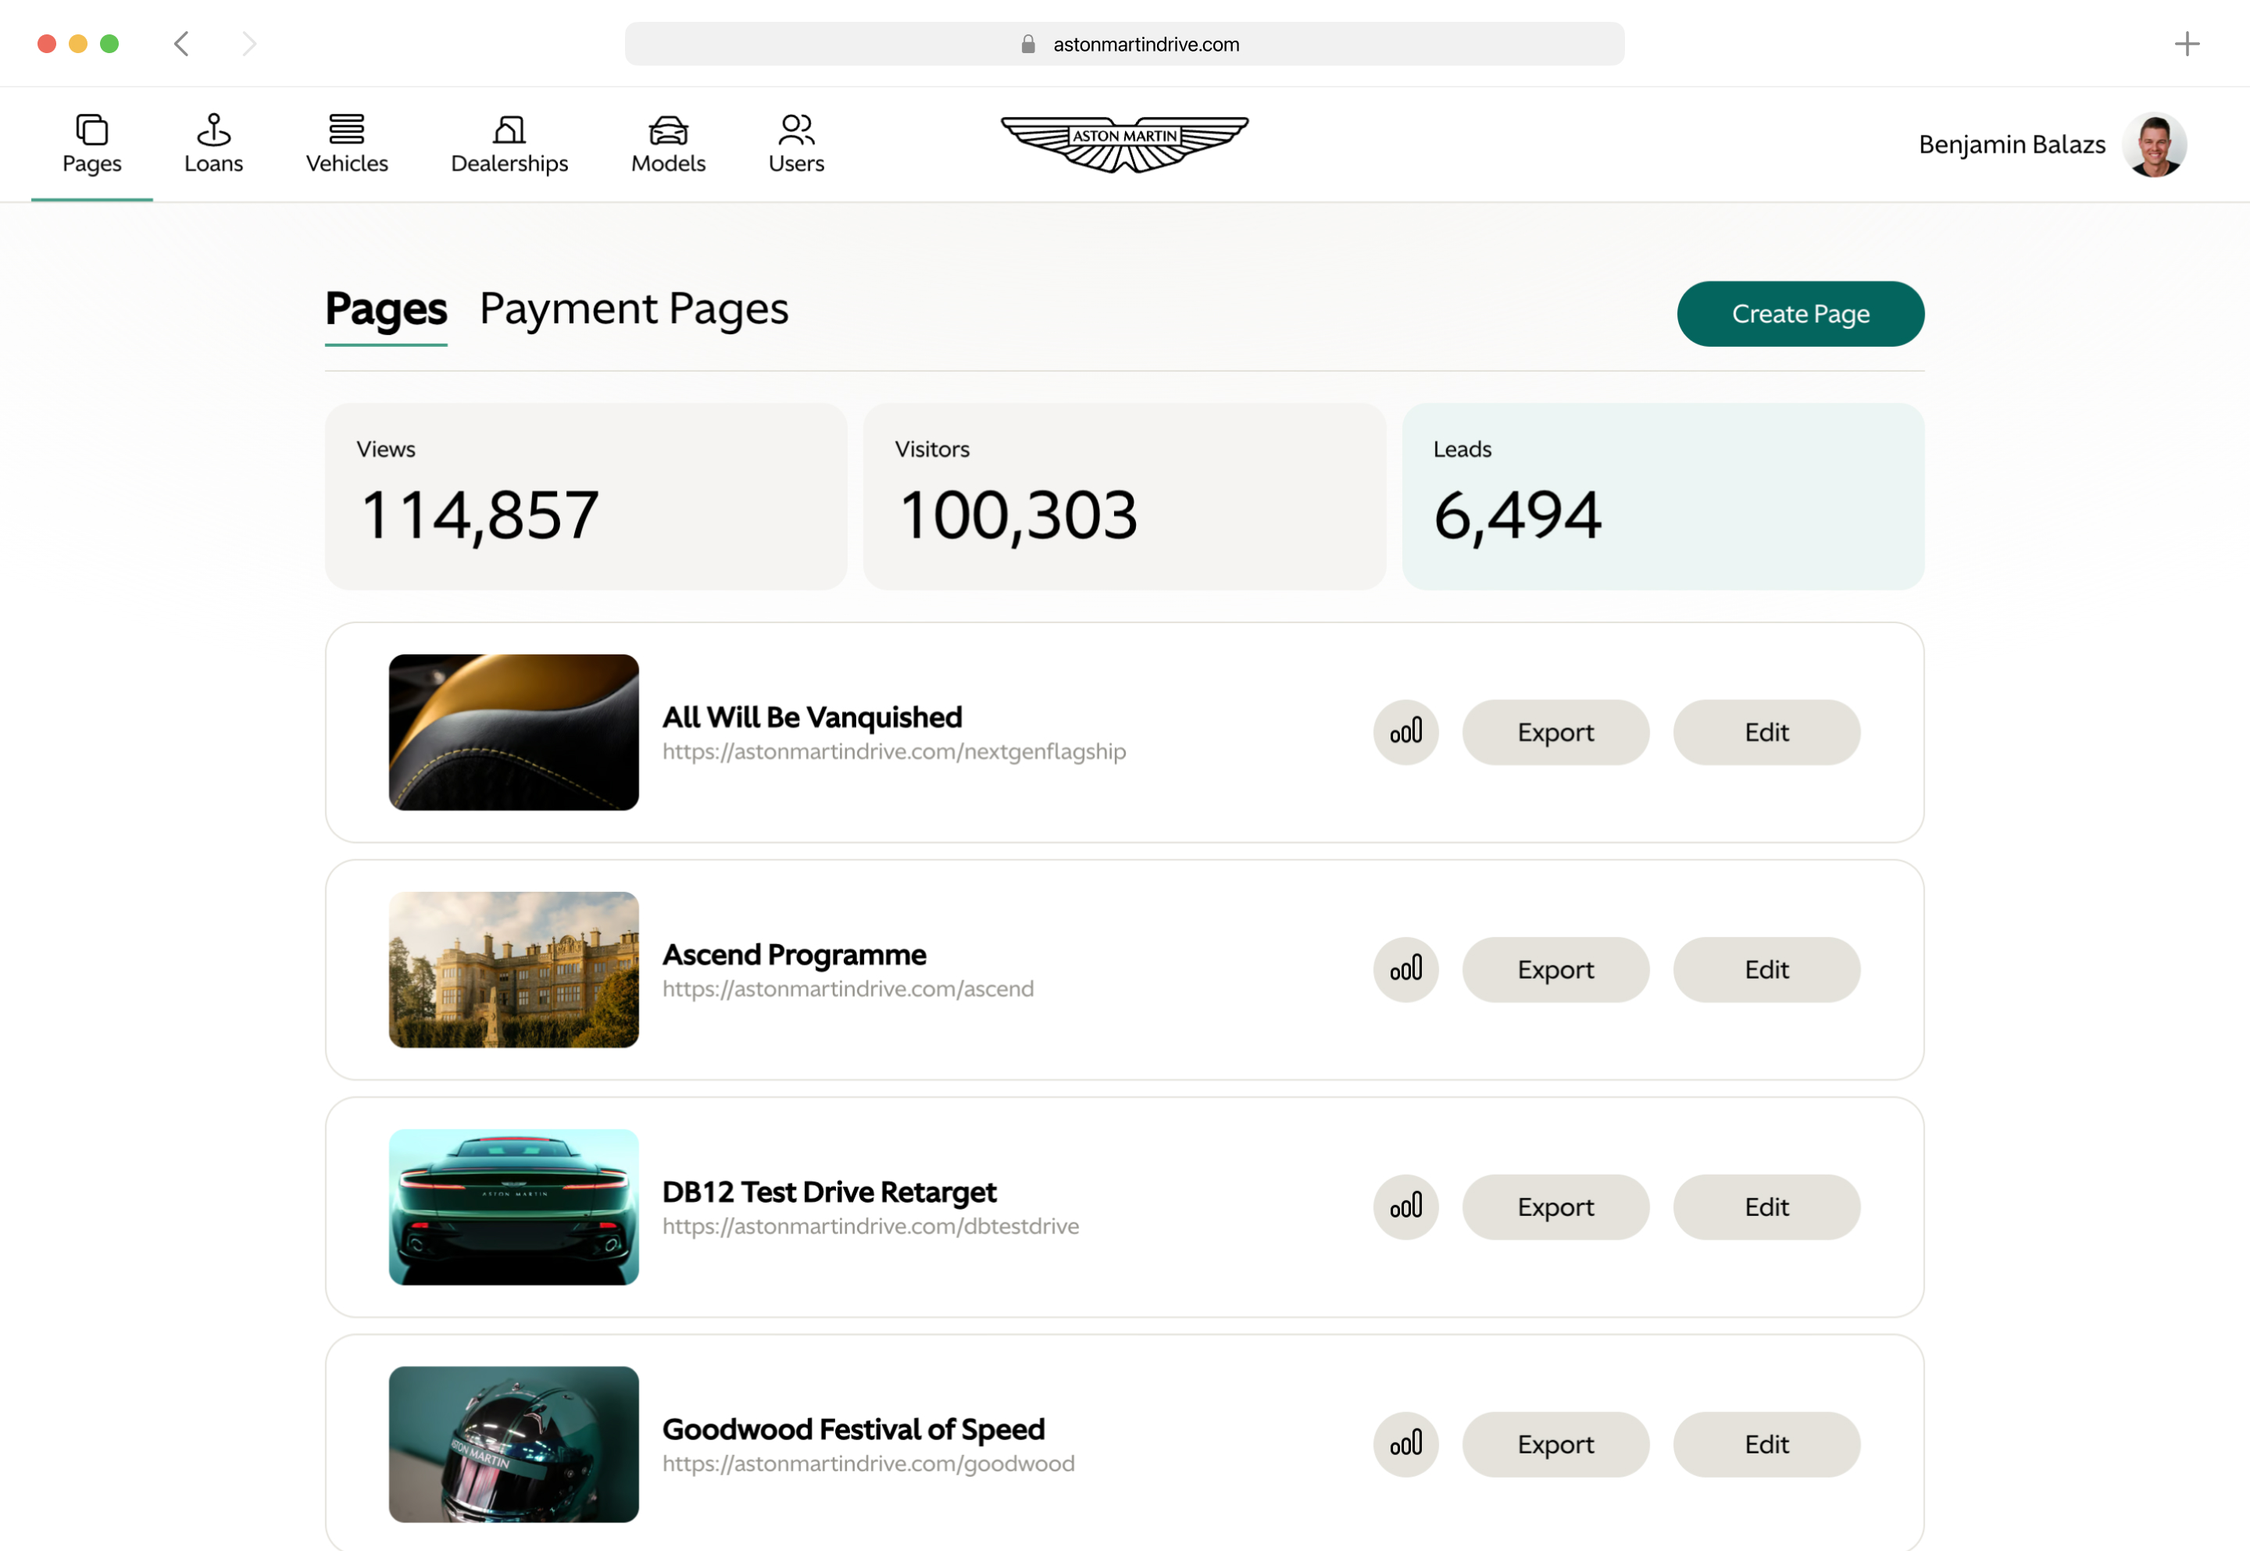
Task: Open the nextgenflagship page URL link
Action: click(893, 751)
